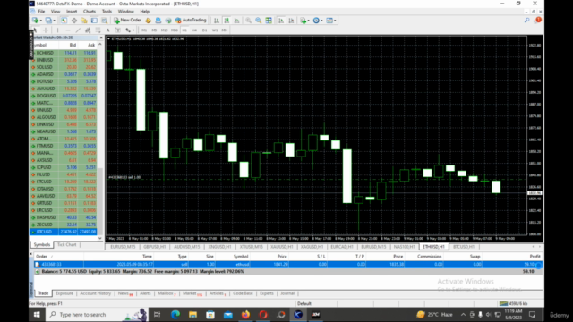Click Market Watch scroll-down arrow
The image size is (573, 322).
[100, 238]
